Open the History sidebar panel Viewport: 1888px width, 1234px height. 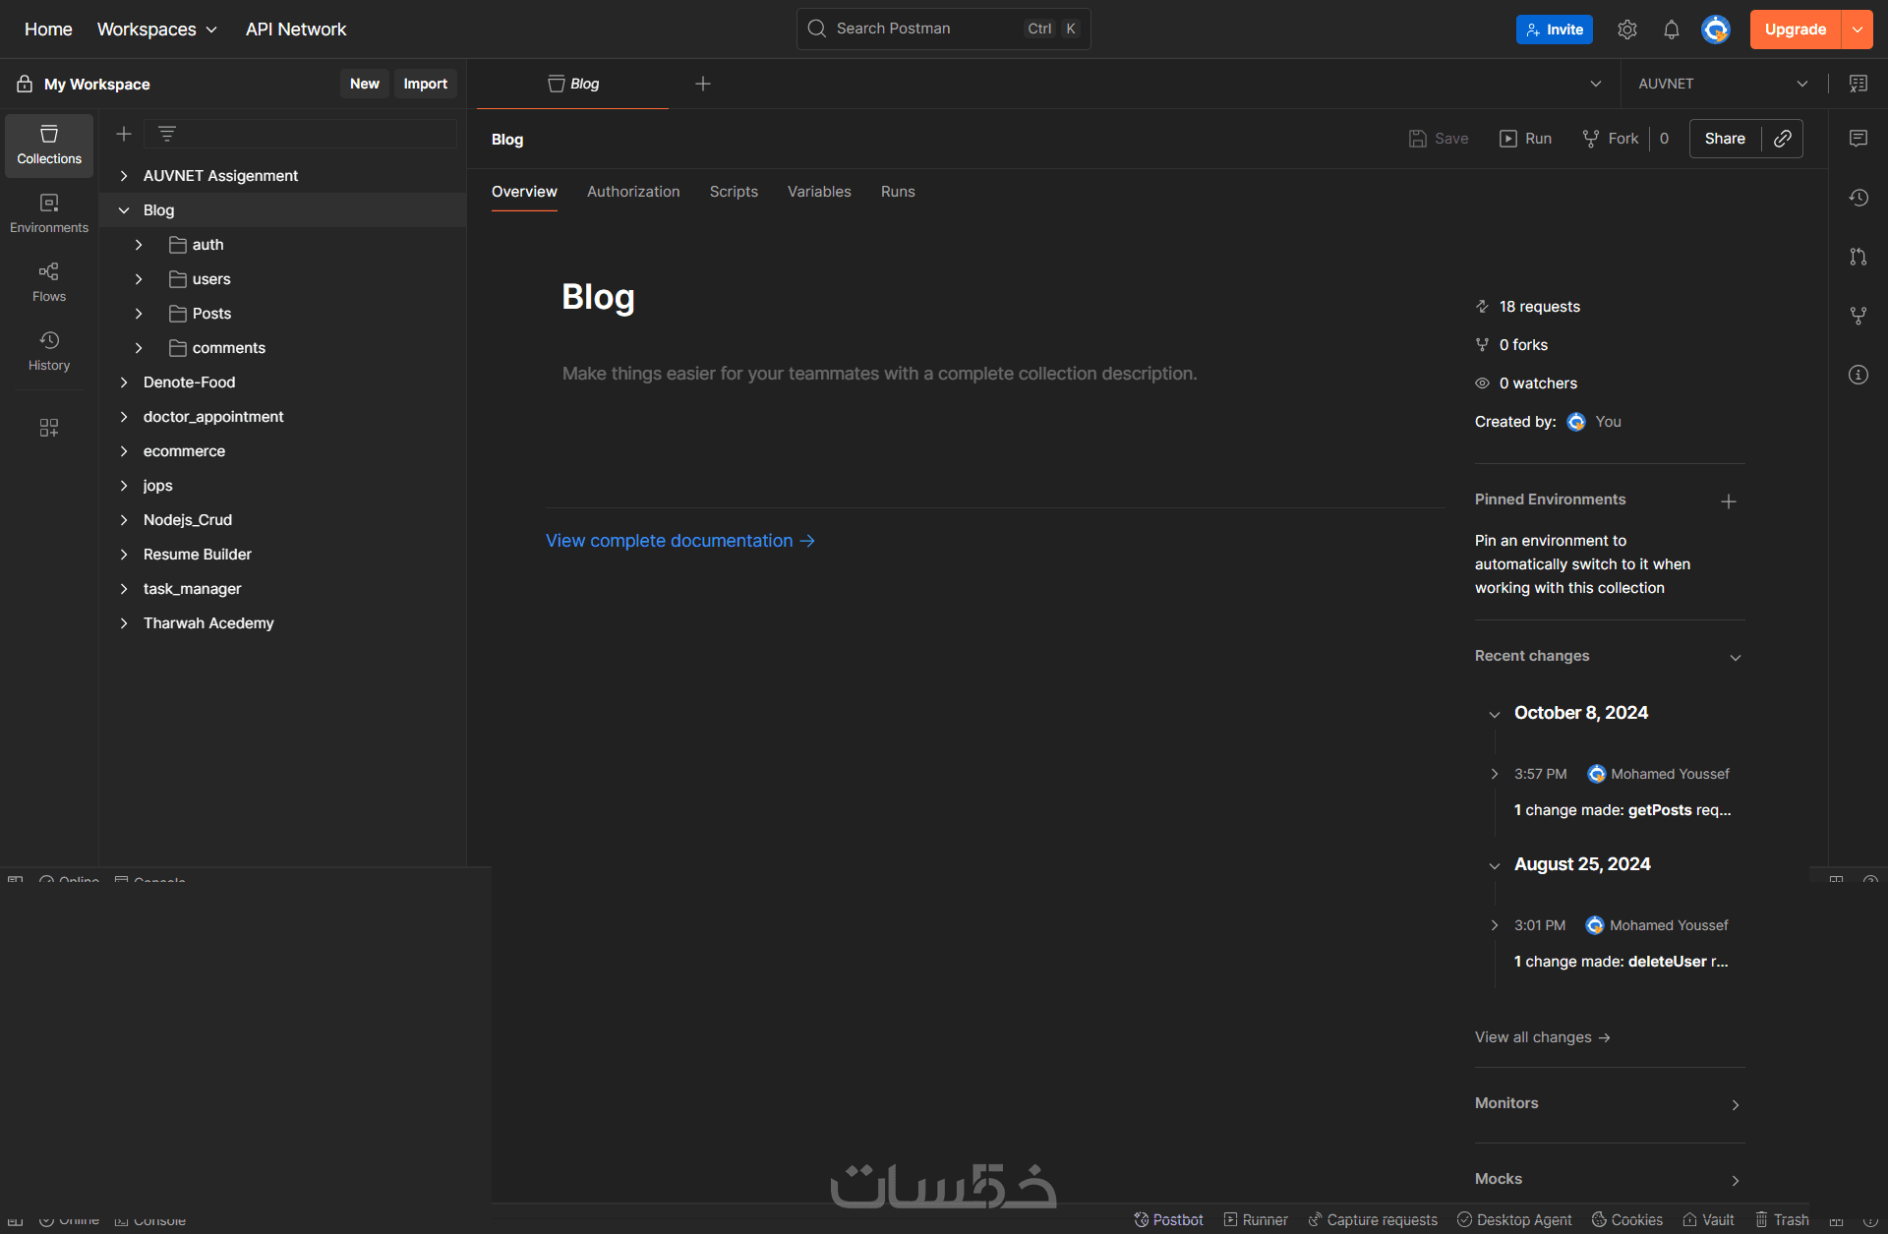coord(49,350)
